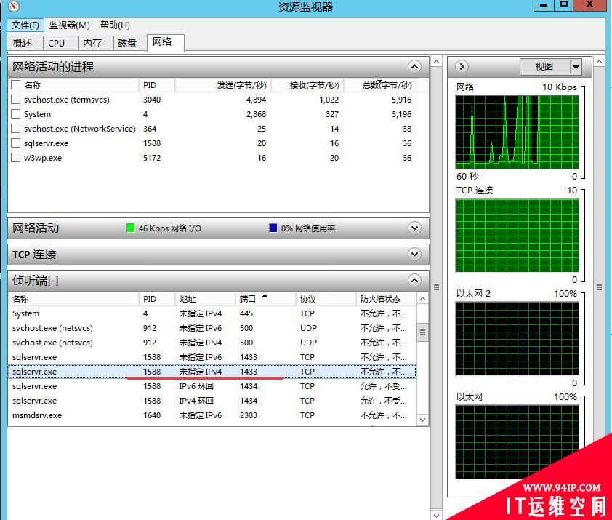Collapse the graph pane with arrow button
This screenshot has width=612, height=520.
pyautogui.click(x=462, y=66)
